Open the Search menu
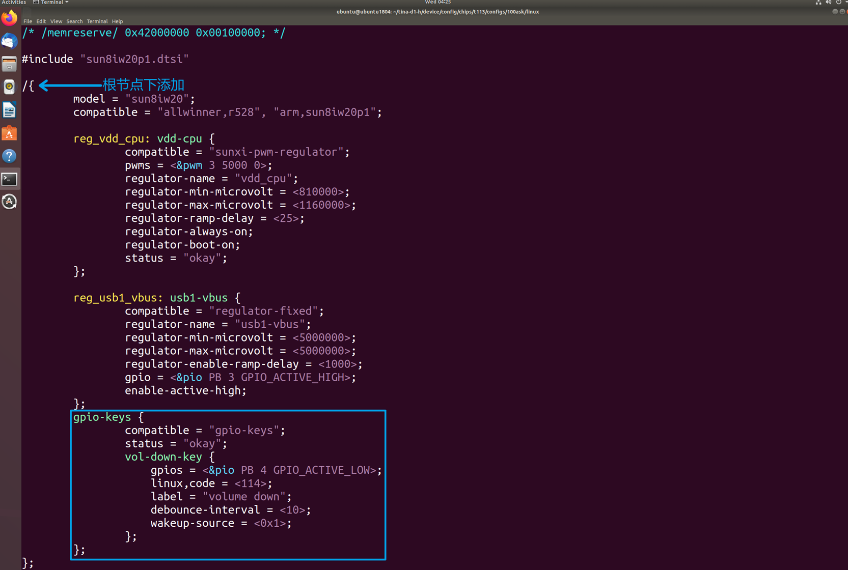848x570 pixels. point(74,21)
